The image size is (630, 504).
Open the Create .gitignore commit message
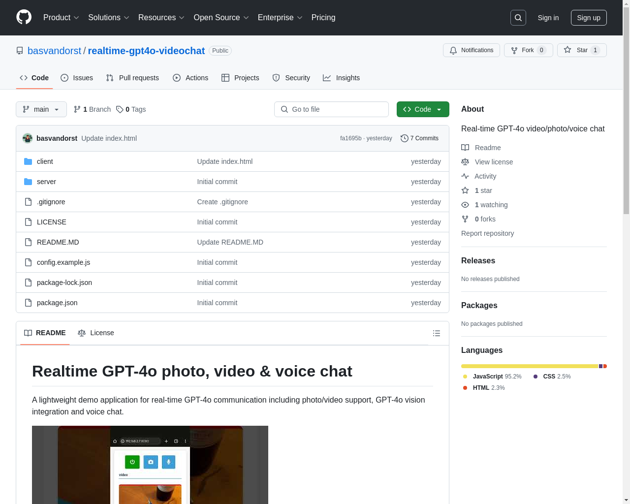[x=222, y=202]
